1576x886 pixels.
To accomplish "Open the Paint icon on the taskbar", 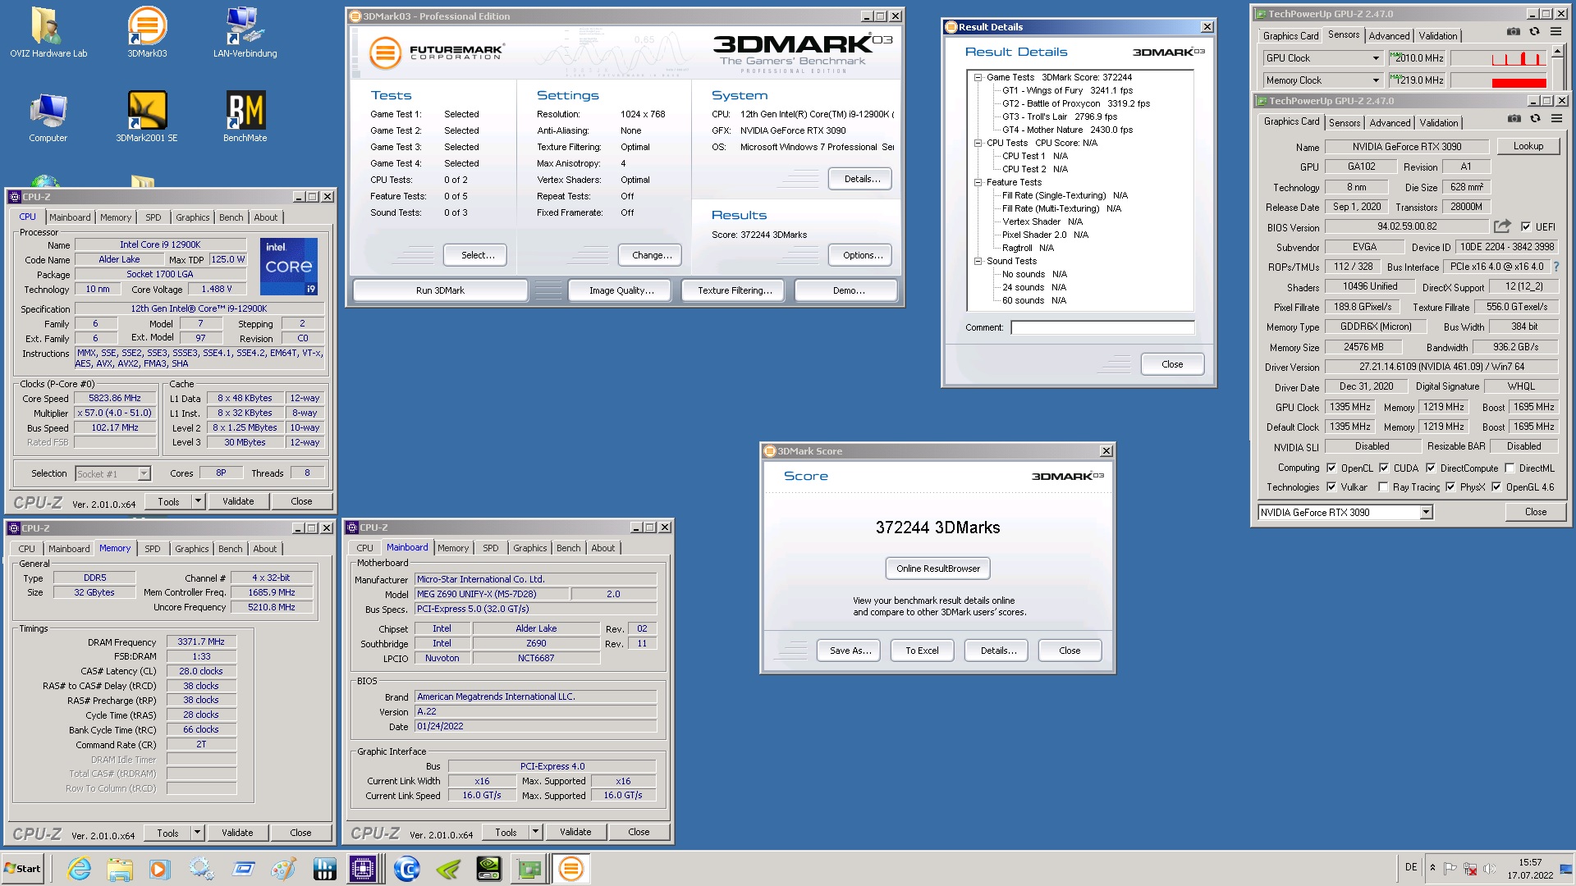I will [x=283, y=869].
